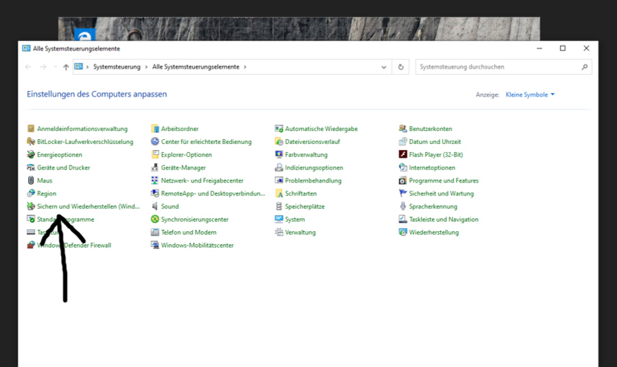Open the Energieoptionen link
Viewport: 617px width, 367px height.
60,155
